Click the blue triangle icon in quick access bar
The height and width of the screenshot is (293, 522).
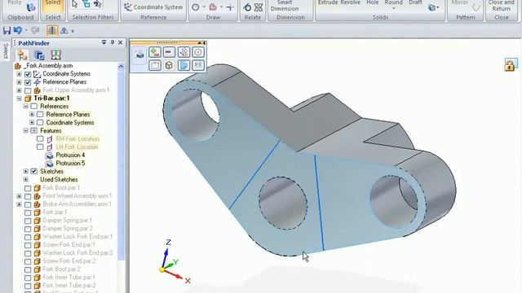point(64,31)
